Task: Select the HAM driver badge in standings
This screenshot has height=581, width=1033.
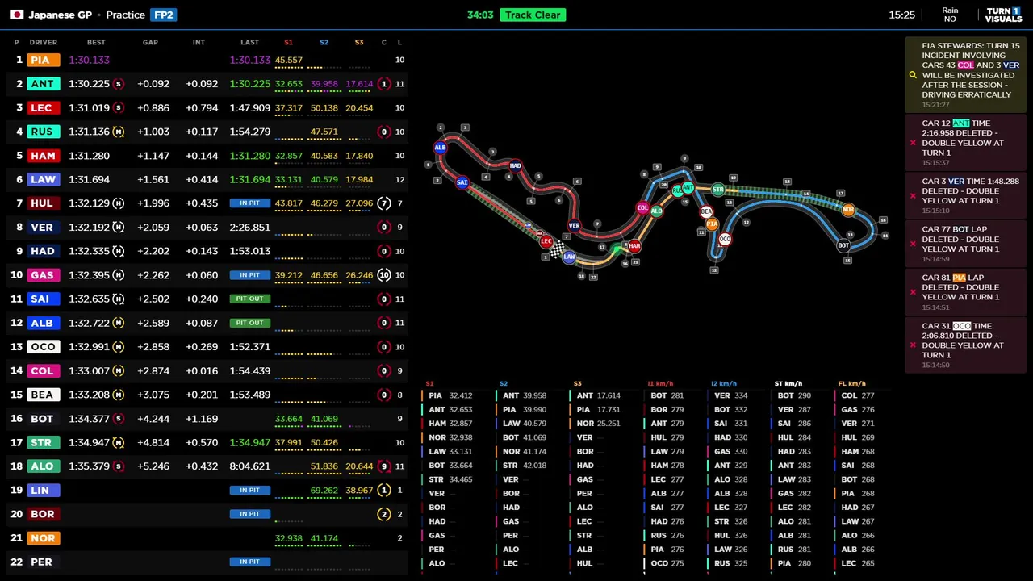Action: 43,156
